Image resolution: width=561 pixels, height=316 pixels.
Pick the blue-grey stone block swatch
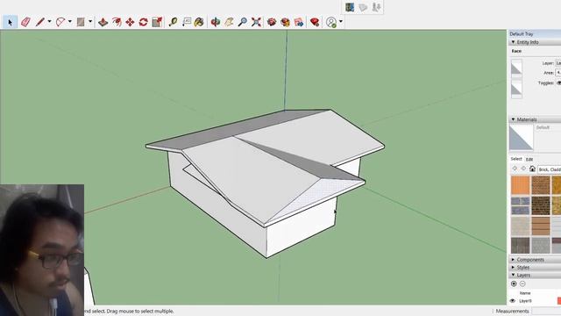tap(520, 205)
